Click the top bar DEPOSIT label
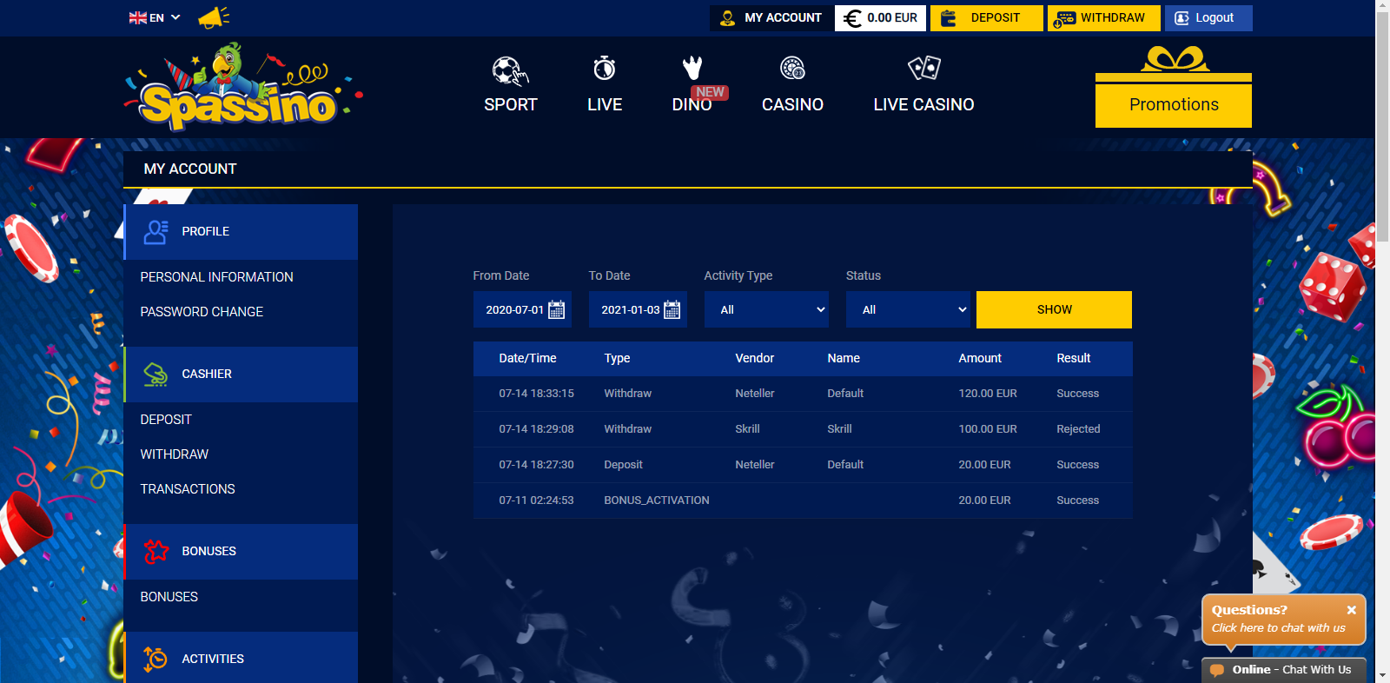The image size is (1390, 683). tap(996, 17)
